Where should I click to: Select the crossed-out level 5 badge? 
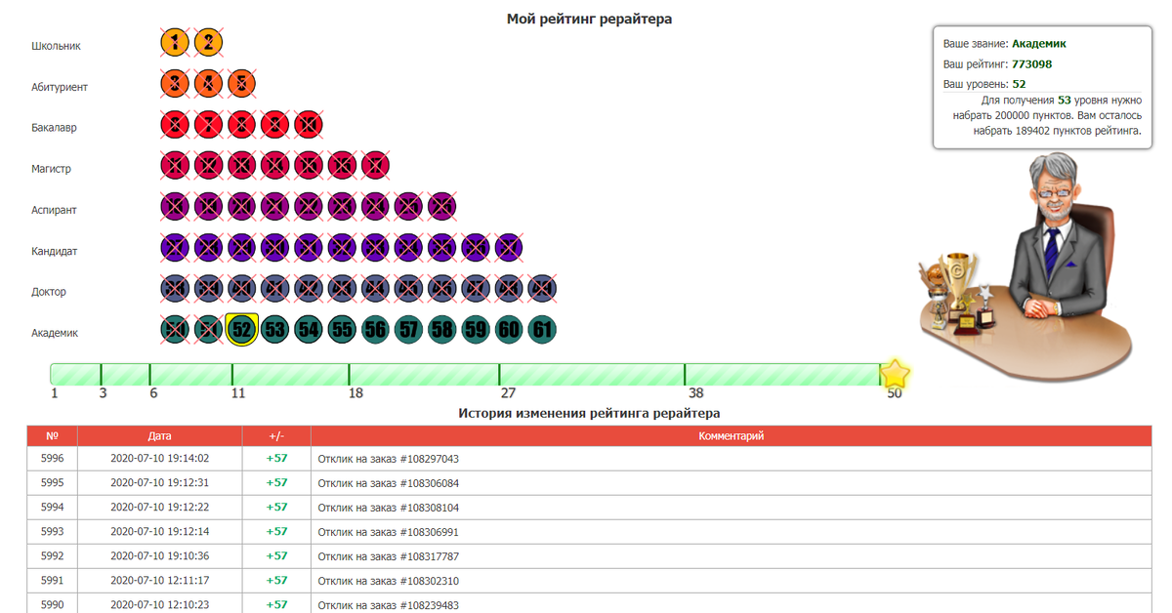(x=241, y=83)
